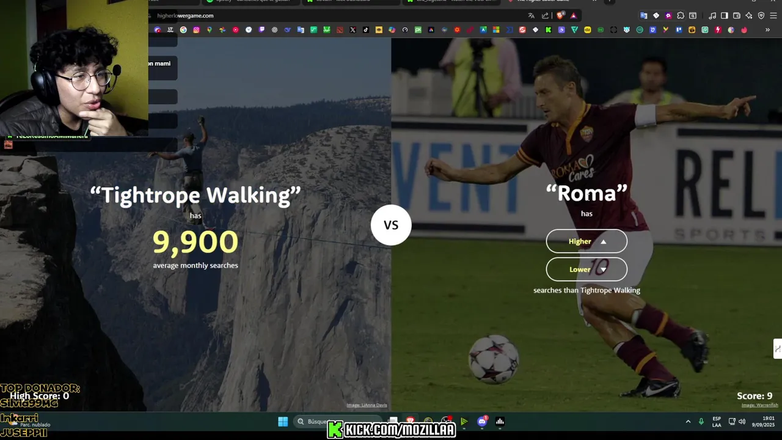782x440 pixels.
Task: Open the YouTube Music bookmark icon
Action: [x=235, y=30]
